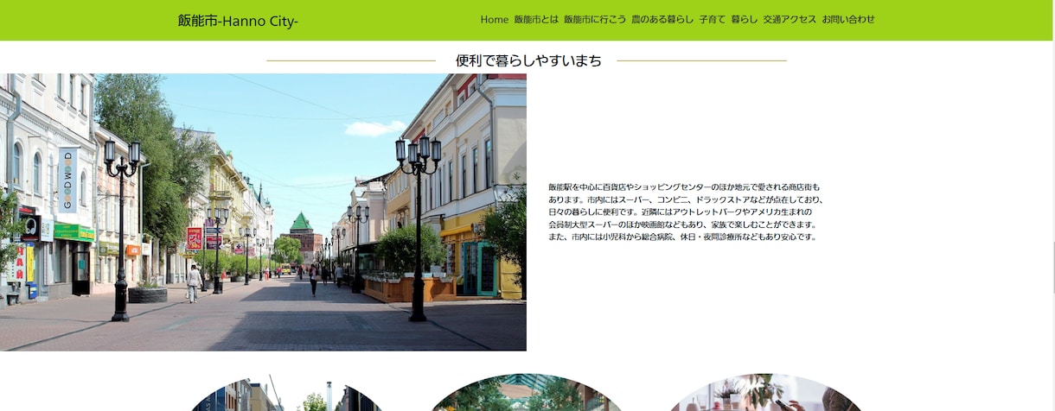1055x411 pixels.
Task: Navigate to the 暮らし section
Action: (745, 19)
